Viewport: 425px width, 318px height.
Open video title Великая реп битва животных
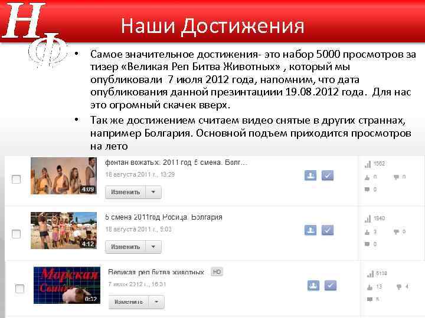coord(156,272)
